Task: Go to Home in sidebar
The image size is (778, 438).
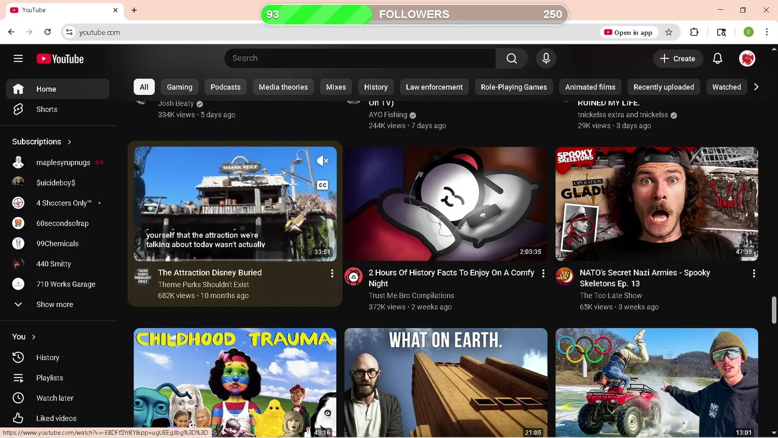Action: (58, 89)
